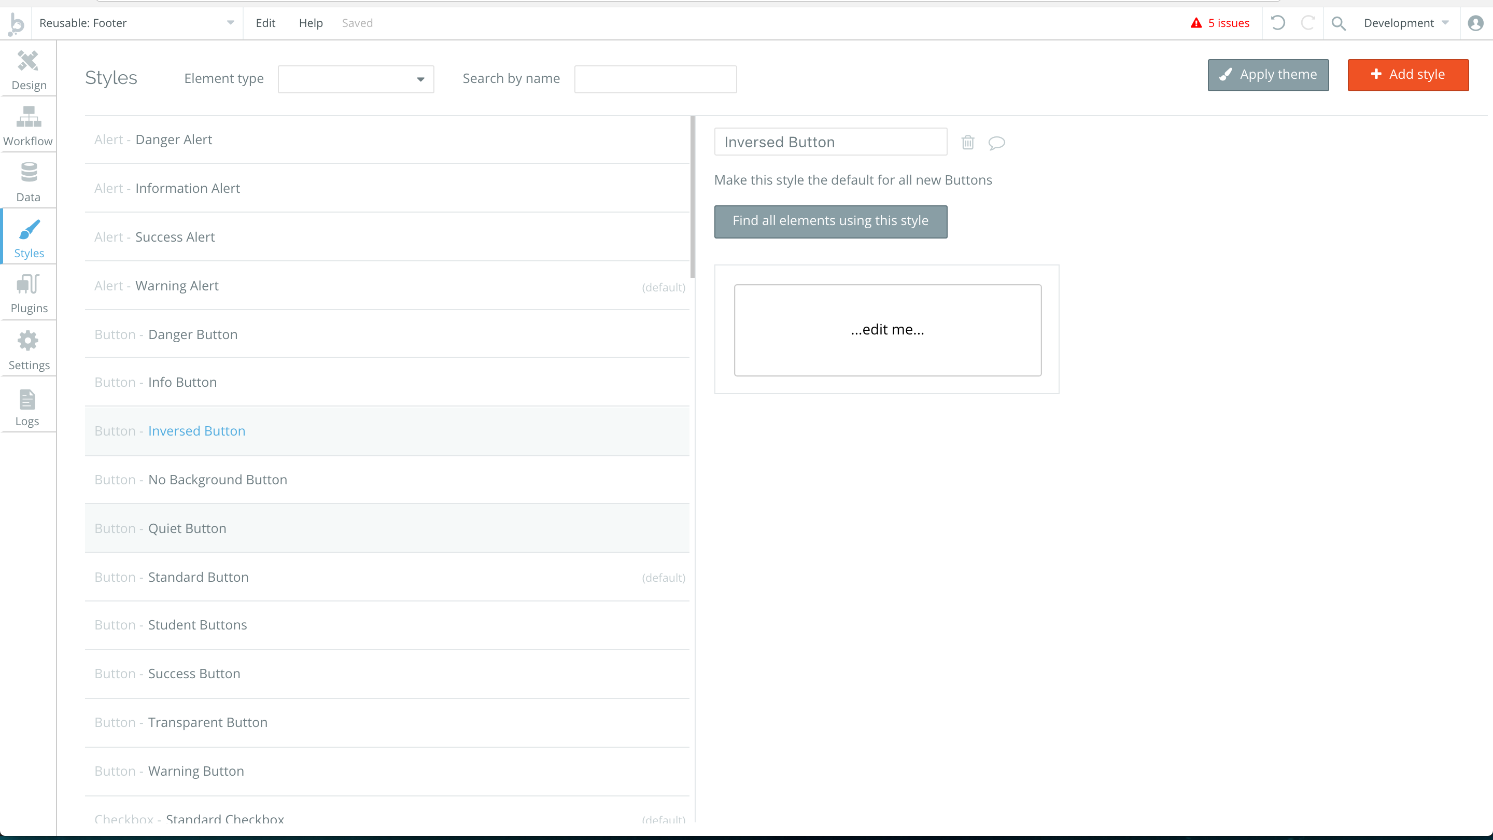Click Find all elements using this style
The image size is (1493, 840).
tap(830, 221)
